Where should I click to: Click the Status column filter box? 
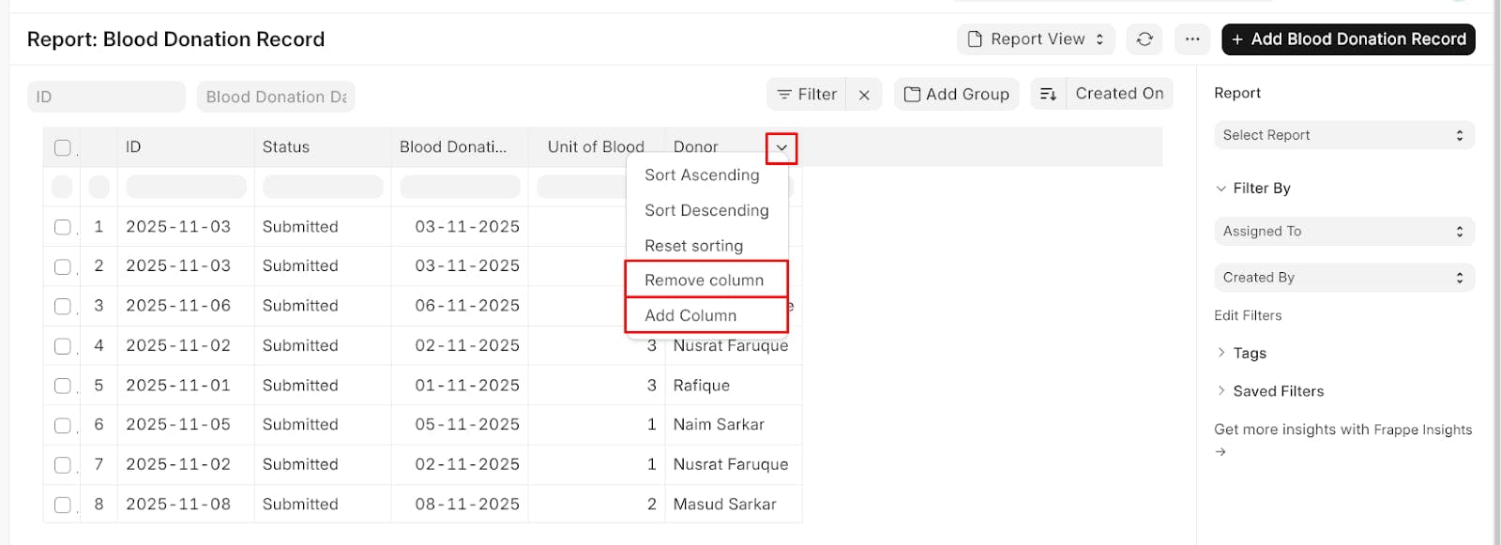point(323,187)
